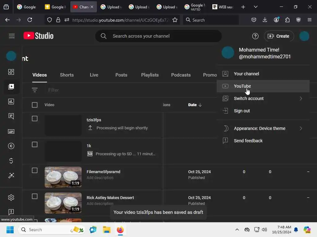
Task: Open Customization magic wand in the sidebar
Action: coord(11,176)
